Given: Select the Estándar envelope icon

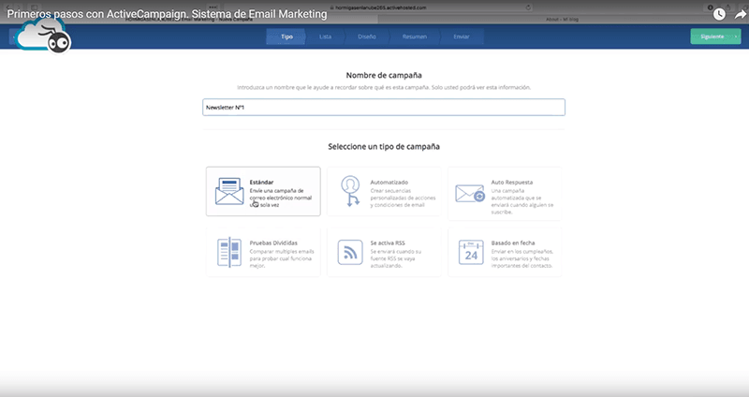Looking at the screenshot, I should pyautogui.click(x=229, y=191).
